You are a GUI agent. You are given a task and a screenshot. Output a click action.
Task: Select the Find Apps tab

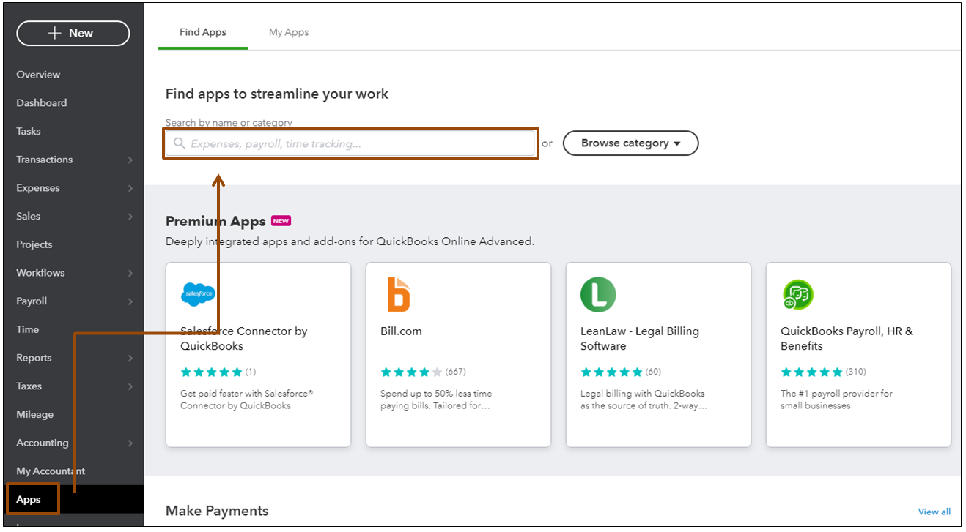[x=203, y=32]
